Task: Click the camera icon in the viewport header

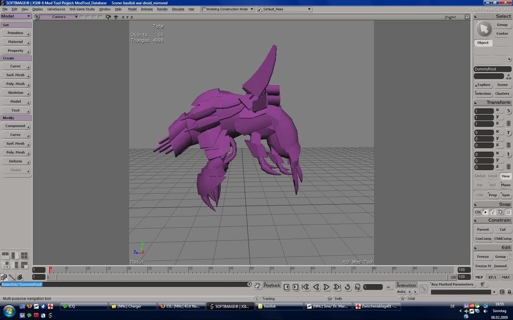Action: tap(108, 16)
